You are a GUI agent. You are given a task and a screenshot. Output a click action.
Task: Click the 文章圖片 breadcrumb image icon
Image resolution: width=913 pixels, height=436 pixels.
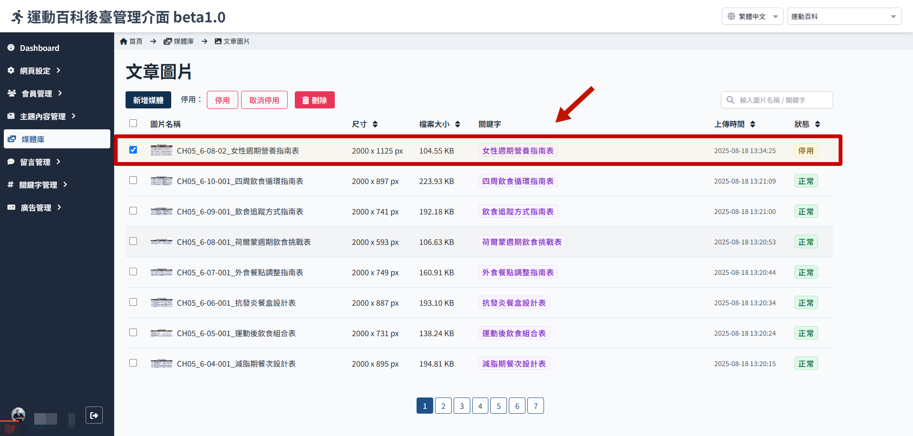218,41
